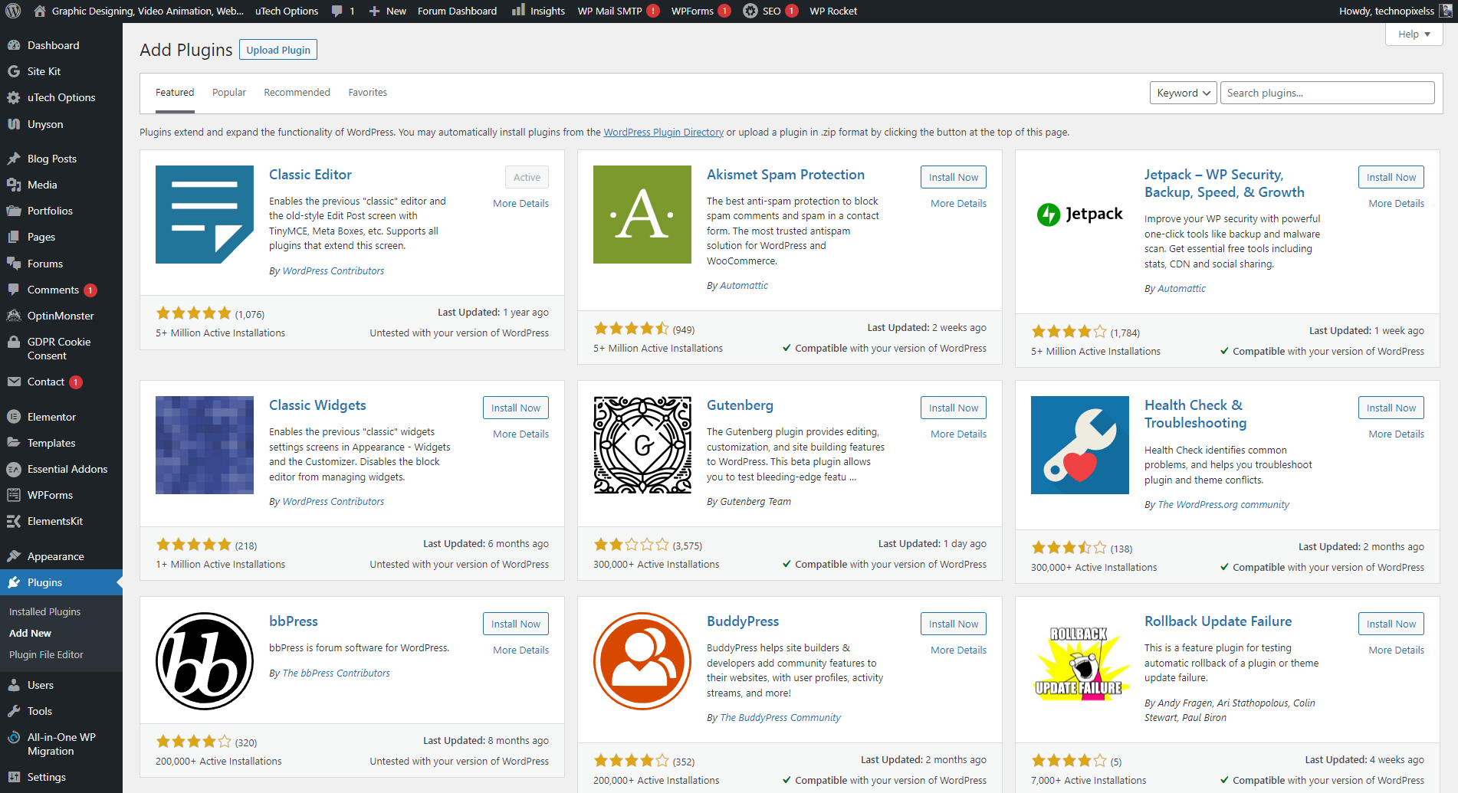Viewport: 1458px width, 793px height.
Task: Switch to the Recommended tab
Action: click(297, 93)
